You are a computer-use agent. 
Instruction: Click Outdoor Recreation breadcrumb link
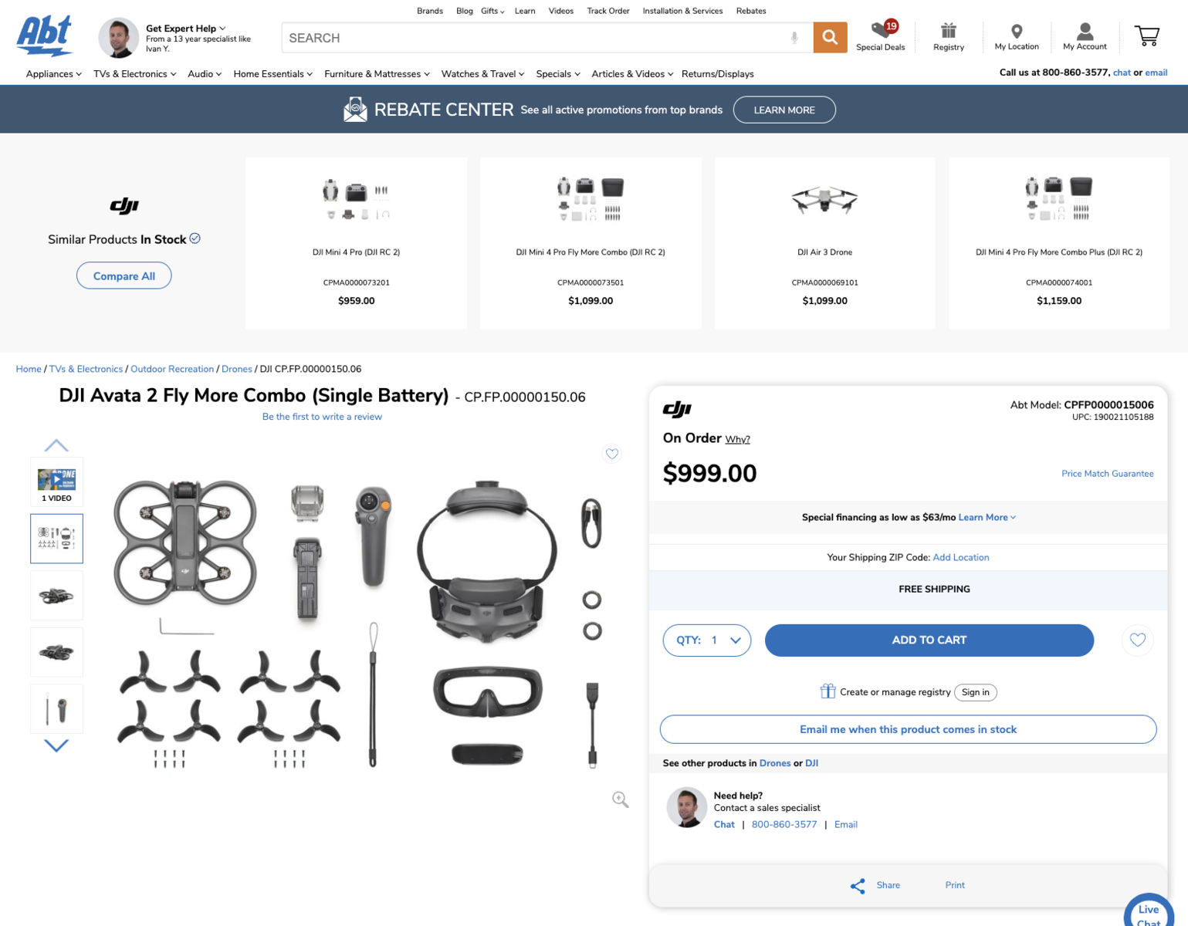click(x=172, y=369)
